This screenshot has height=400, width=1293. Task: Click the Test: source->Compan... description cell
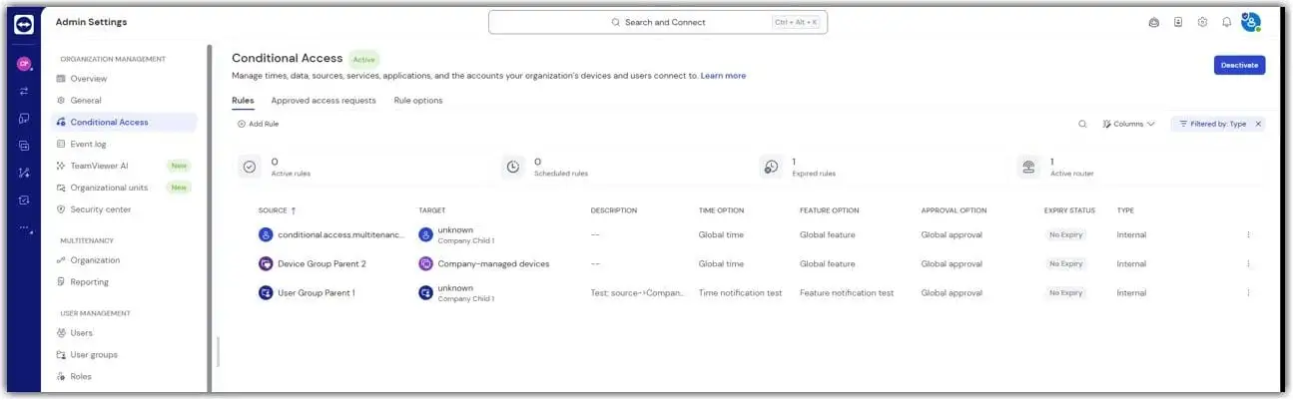(x=638, y=293)
